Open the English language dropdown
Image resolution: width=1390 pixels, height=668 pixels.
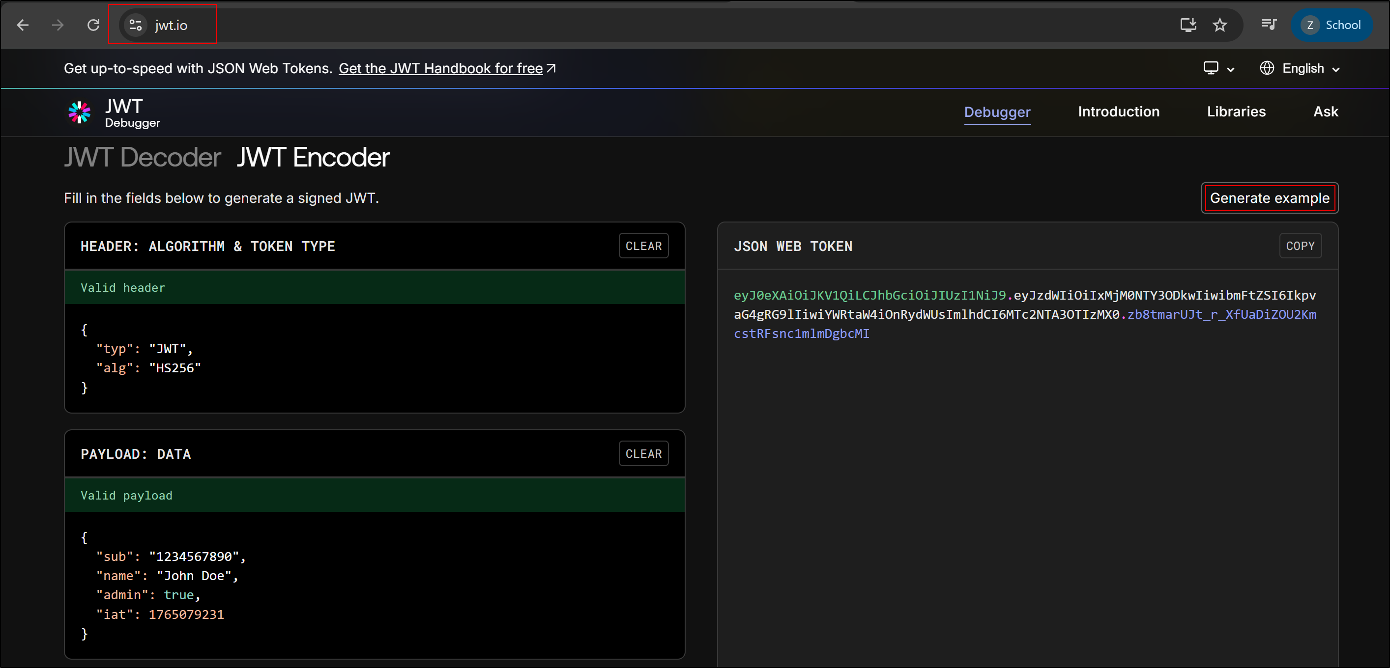click(1301, 68)
